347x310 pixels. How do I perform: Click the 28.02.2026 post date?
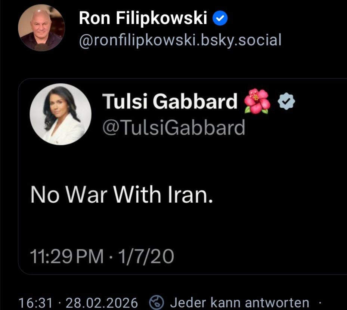coord(102,303)
